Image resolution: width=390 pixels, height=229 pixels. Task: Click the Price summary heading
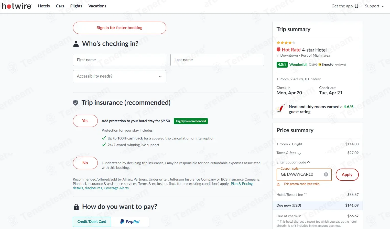[x=295, y=130]
